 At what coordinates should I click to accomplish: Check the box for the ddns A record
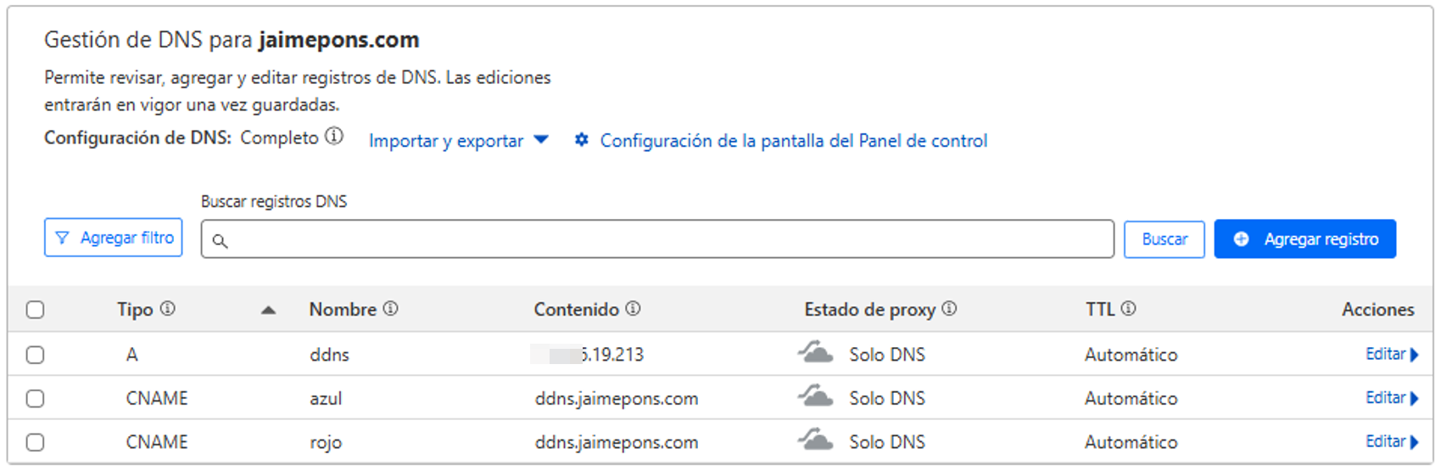point(35,355)
